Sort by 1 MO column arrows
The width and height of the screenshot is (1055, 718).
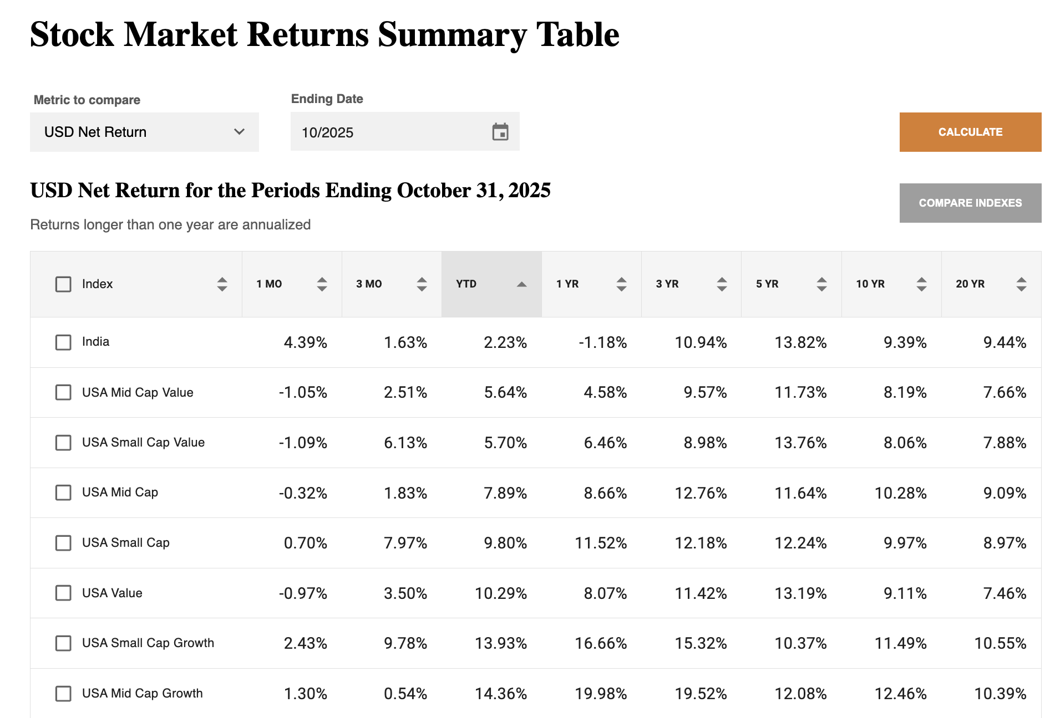322,284
